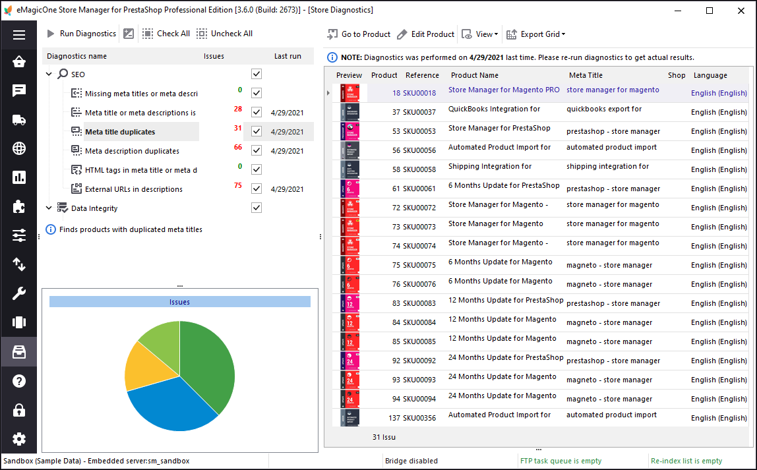Click Uncheck All button
This screenshot has height=470, width=757.
[x=224, y=34]
